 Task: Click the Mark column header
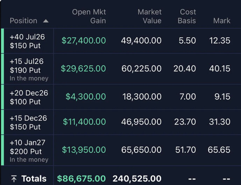click(x=222, y=21)
